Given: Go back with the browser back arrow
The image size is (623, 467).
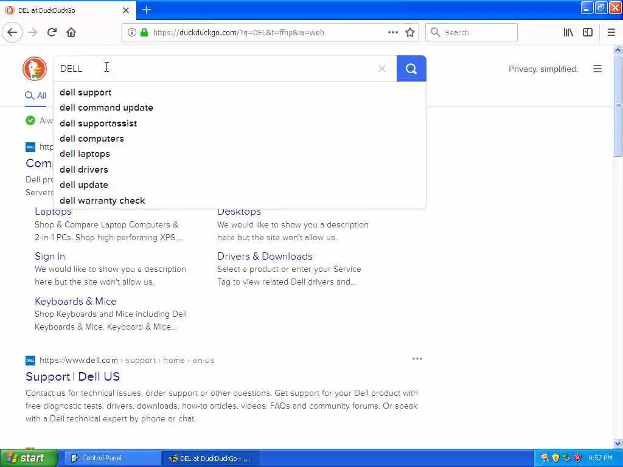Looking at the screenshot, I should [x=12, y=32].
